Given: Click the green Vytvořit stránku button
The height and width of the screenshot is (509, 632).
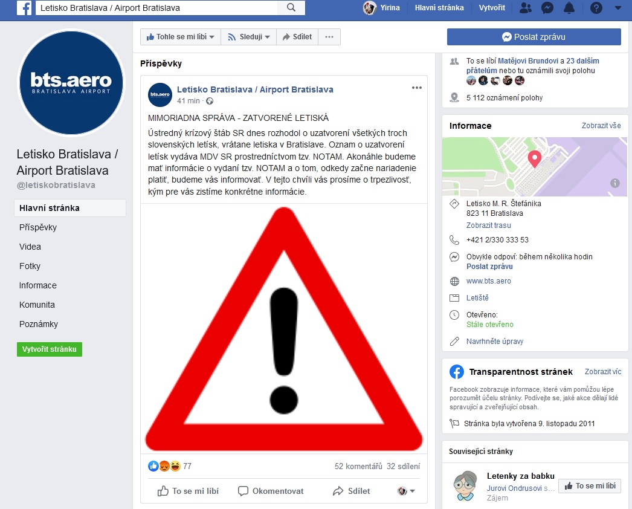Looking at the screenshot, I should 50,349.
